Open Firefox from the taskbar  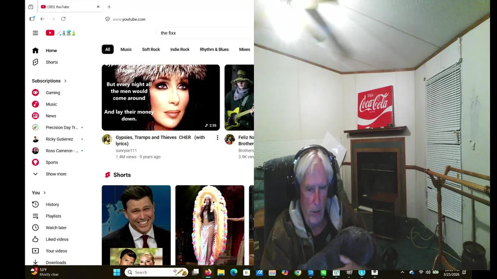[x=208, y=272]
